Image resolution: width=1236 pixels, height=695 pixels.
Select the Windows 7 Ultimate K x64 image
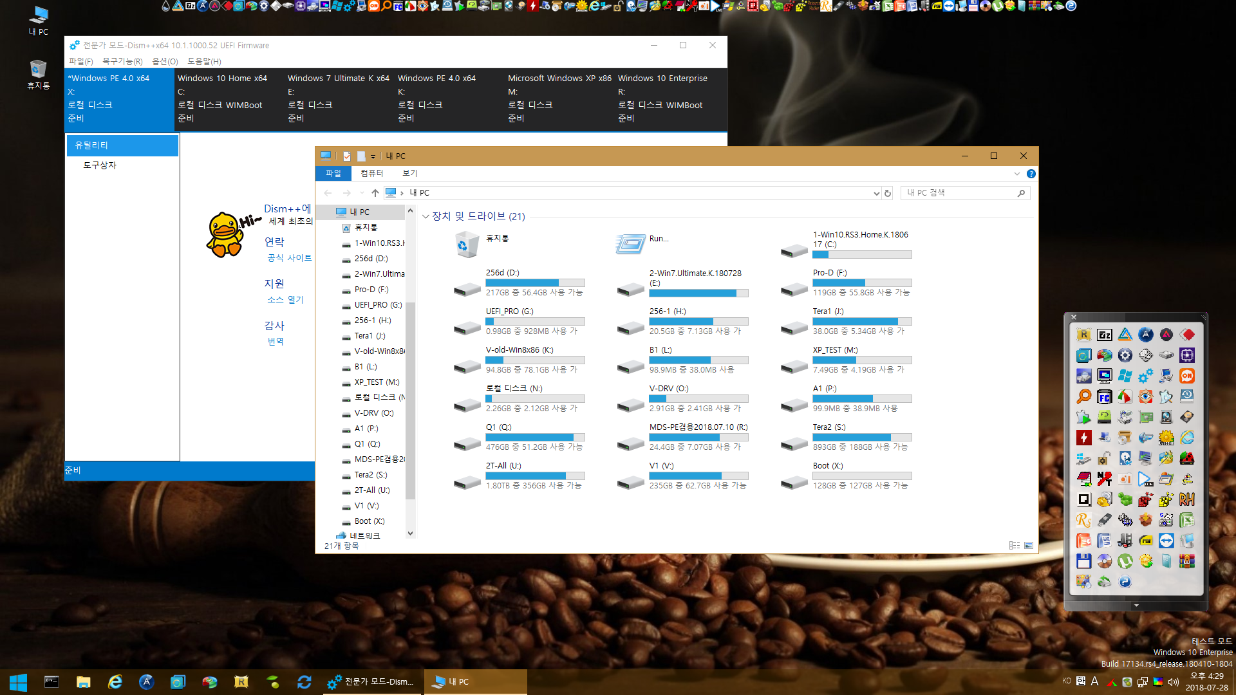point(339,98)
